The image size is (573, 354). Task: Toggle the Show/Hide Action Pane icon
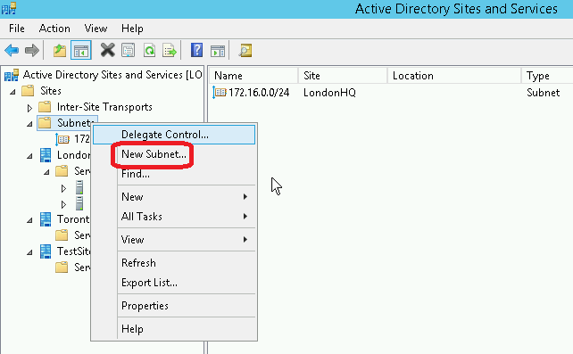point(218,51)
